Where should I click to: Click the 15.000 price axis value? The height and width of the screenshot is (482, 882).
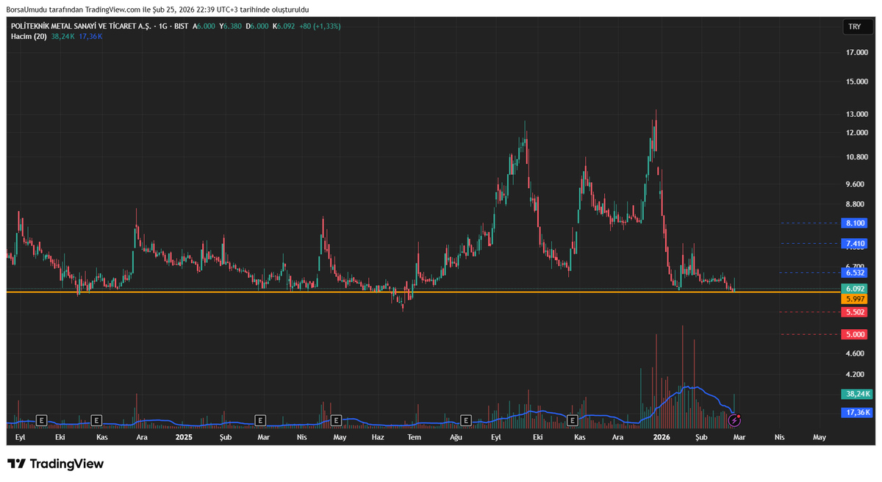point(856,82)
